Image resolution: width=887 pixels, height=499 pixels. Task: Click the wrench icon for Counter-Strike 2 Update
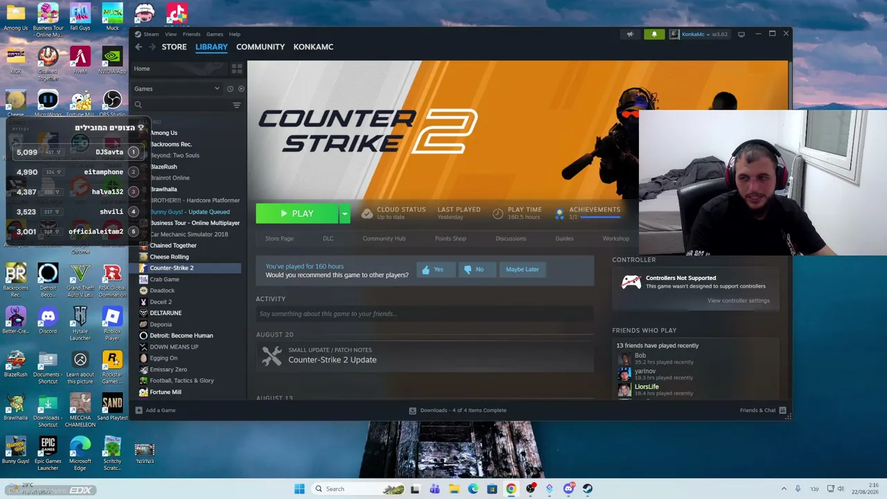[x=272, y=356]
